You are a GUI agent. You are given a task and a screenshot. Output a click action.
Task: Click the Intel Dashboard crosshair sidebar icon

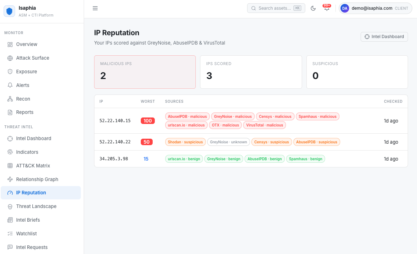(10, 139)
